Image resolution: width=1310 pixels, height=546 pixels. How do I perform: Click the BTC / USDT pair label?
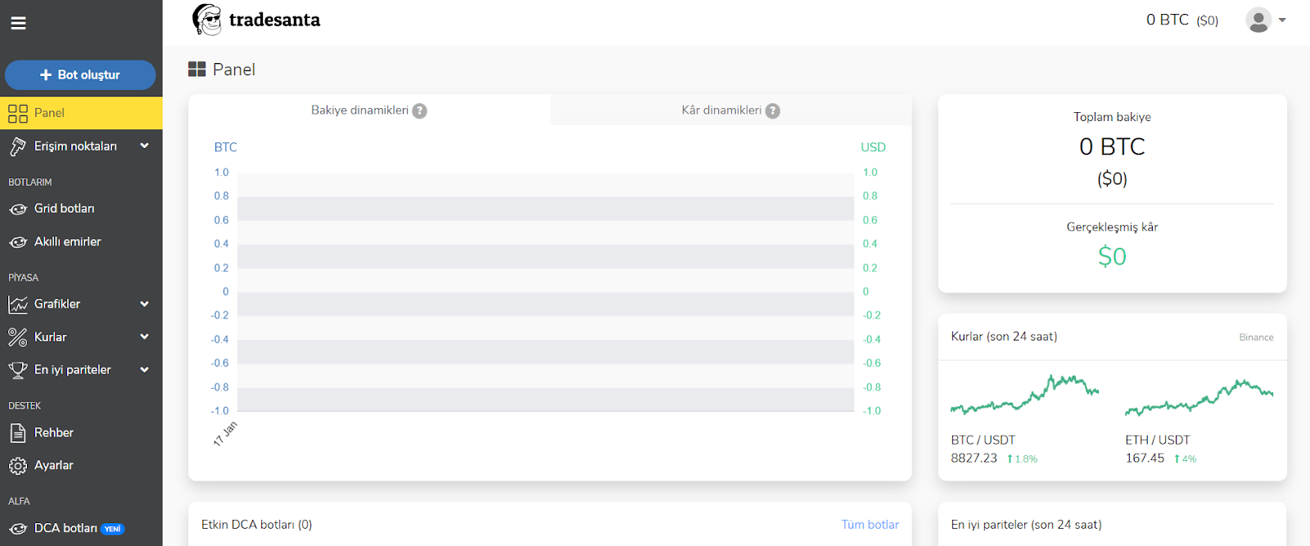pos(982,440)
